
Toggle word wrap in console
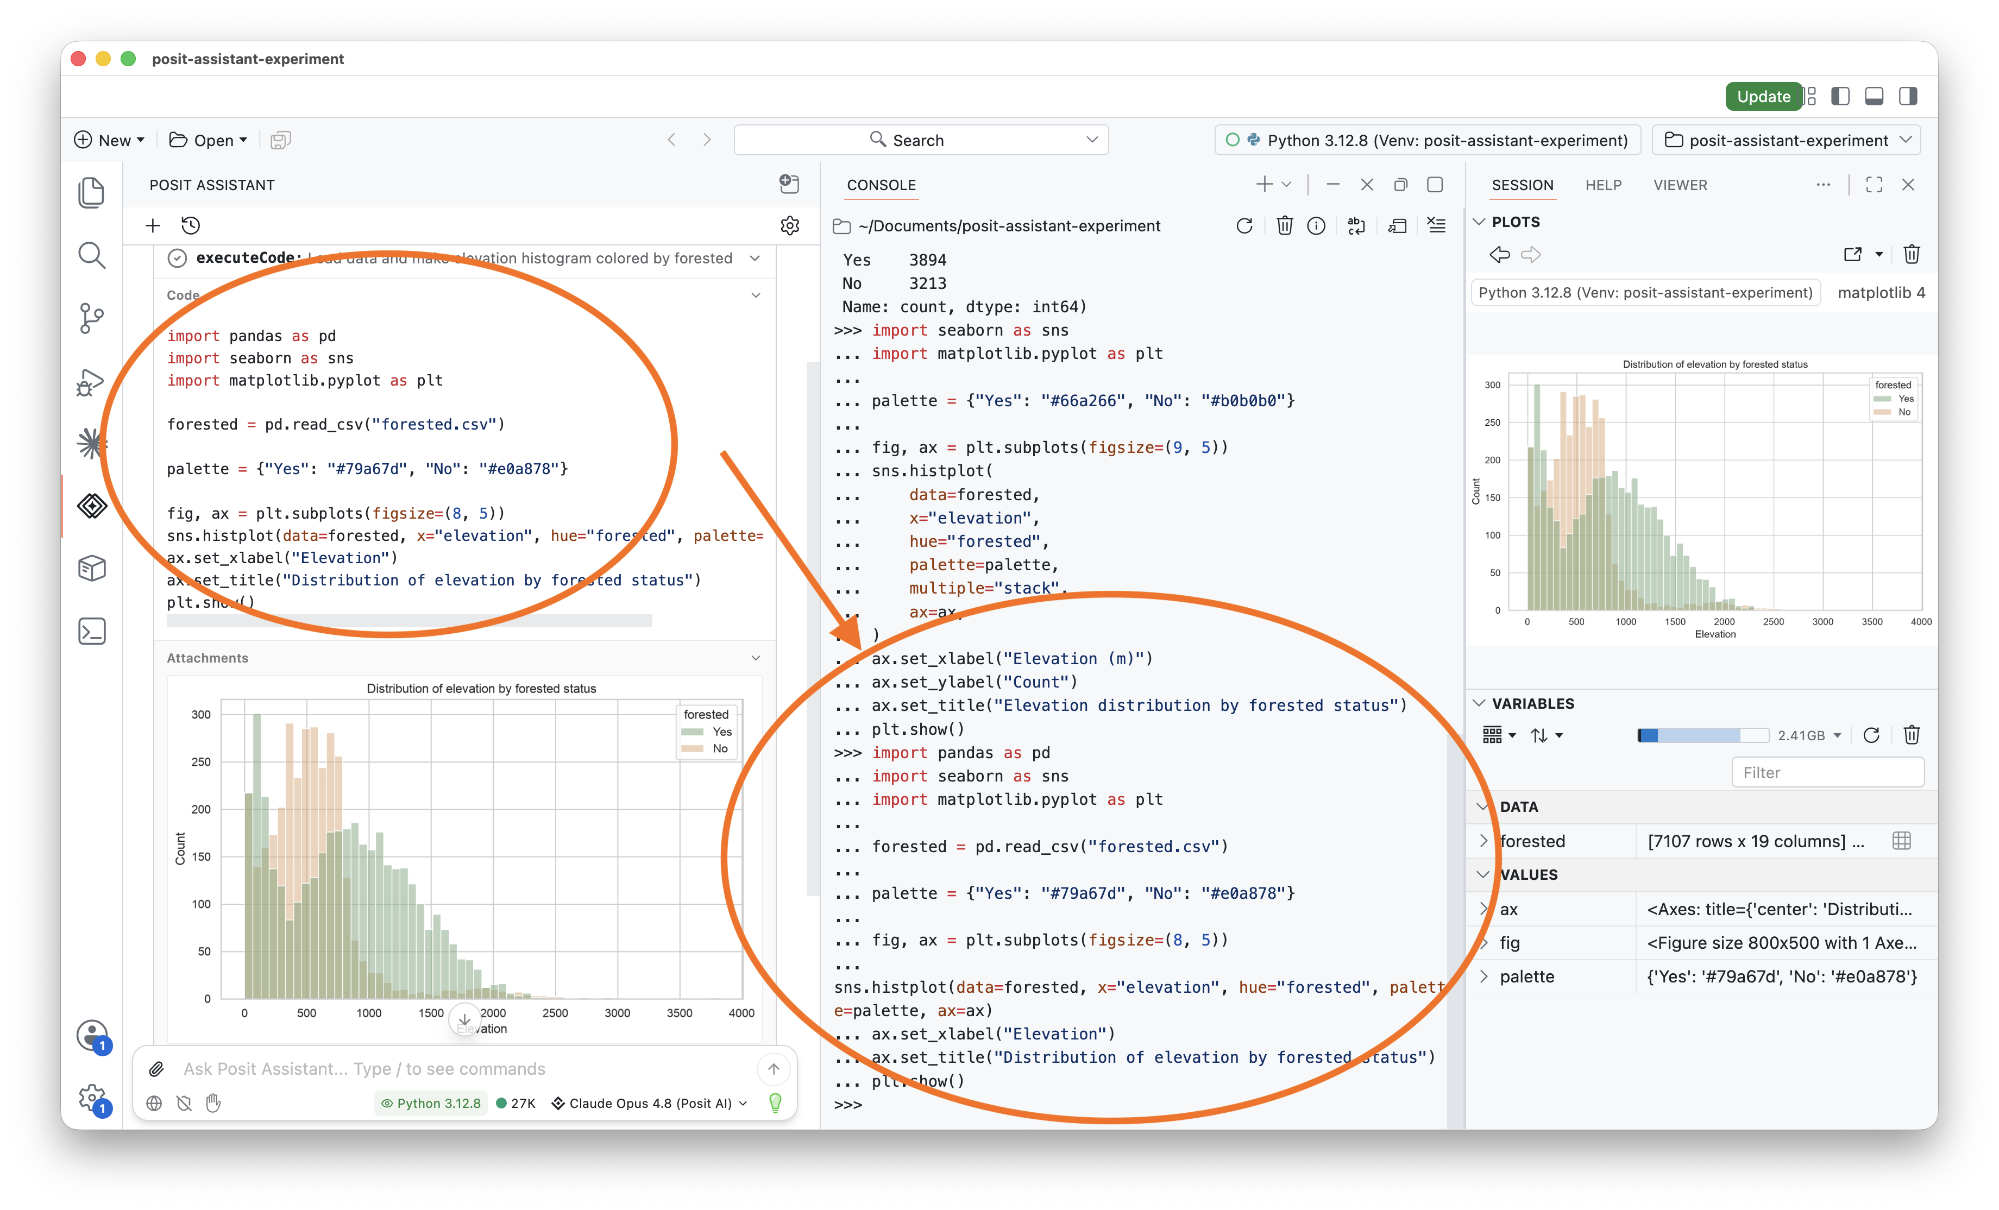click(x=1356, y=225)
